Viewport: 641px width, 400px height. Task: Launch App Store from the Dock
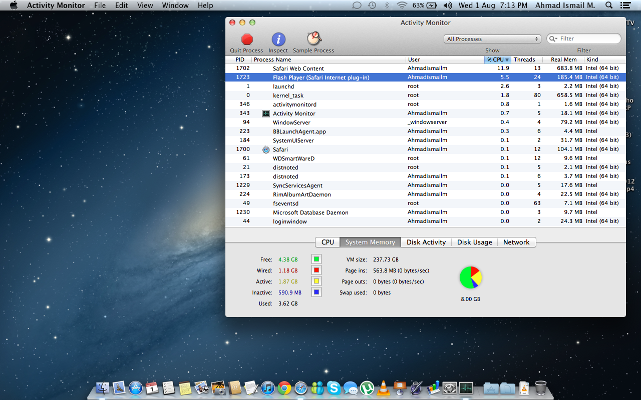[136, 387]
